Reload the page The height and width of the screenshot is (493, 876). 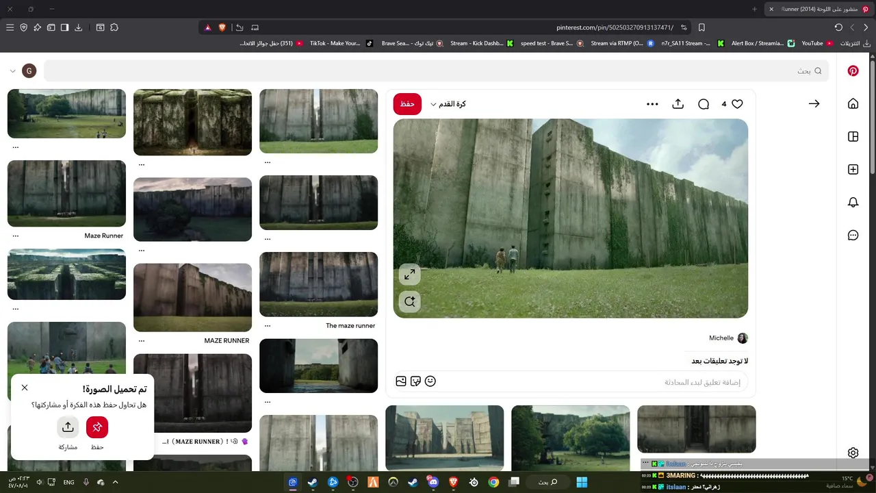point(838,27)
